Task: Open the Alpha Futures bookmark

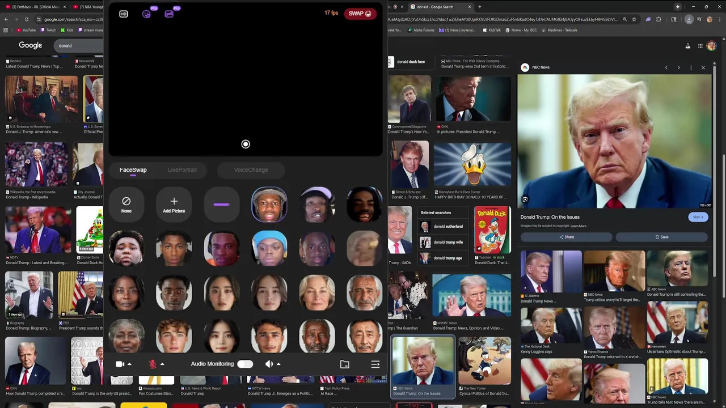Action: (x=421, y=30)
